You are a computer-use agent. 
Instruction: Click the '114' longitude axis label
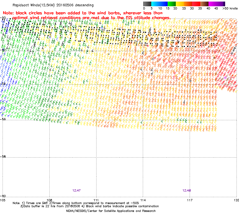143,200
